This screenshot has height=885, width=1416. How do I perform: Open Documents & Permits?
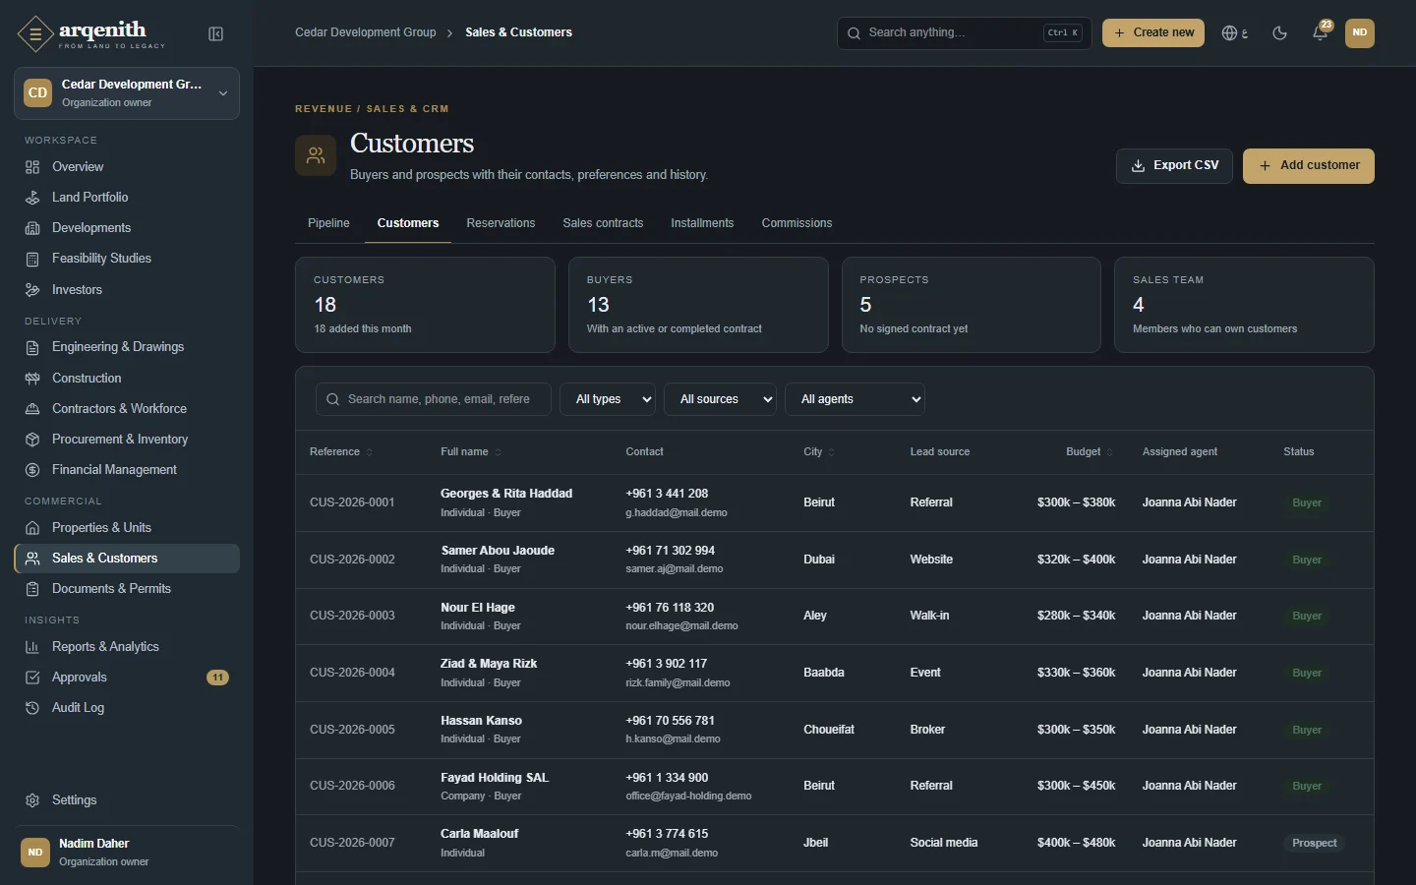127,589
